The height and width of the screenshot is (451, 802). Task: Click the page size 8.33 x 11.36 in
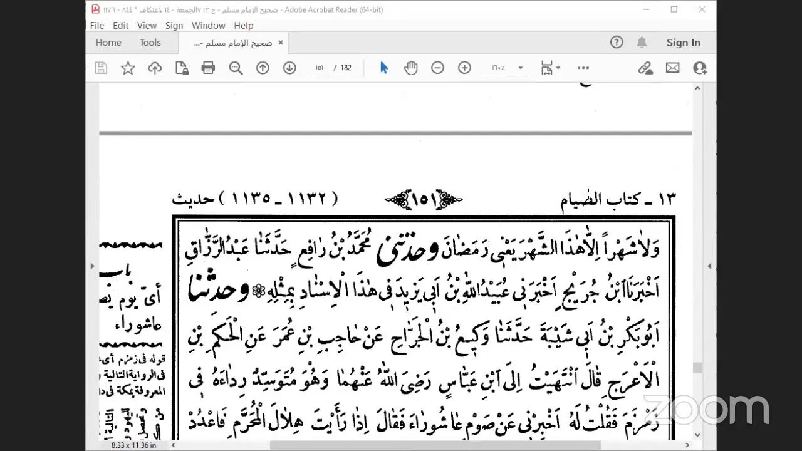[134, 445]
